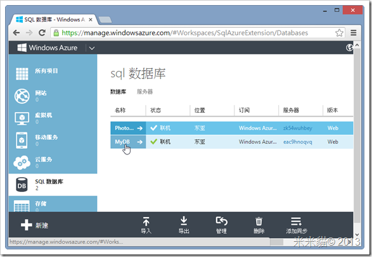Open the 移动服务 phone icon in sidebar
Screen dimensions: 372x257
coord(22,141)
